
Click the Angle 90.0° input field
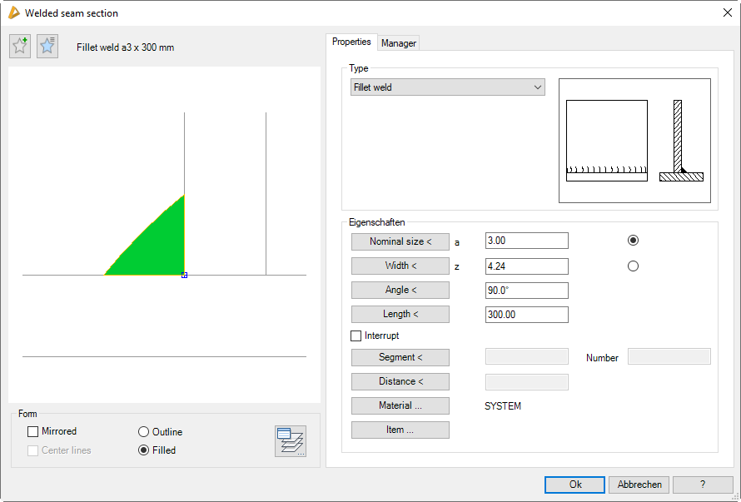[x=526, y=291]
